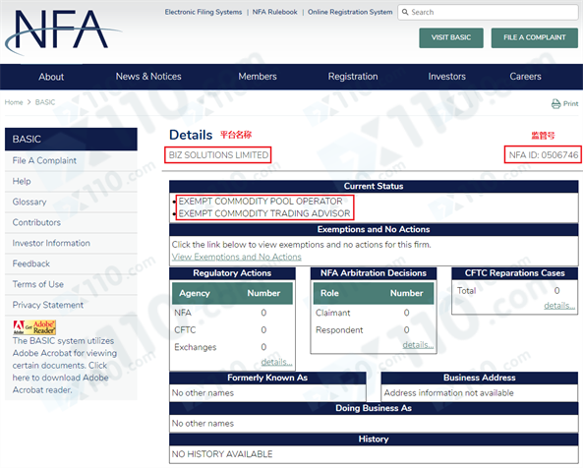583x468 pixels.
Task: Open details link under CFTC Reparations Cases
Action: pyautogui.click(x=559, y=306)
